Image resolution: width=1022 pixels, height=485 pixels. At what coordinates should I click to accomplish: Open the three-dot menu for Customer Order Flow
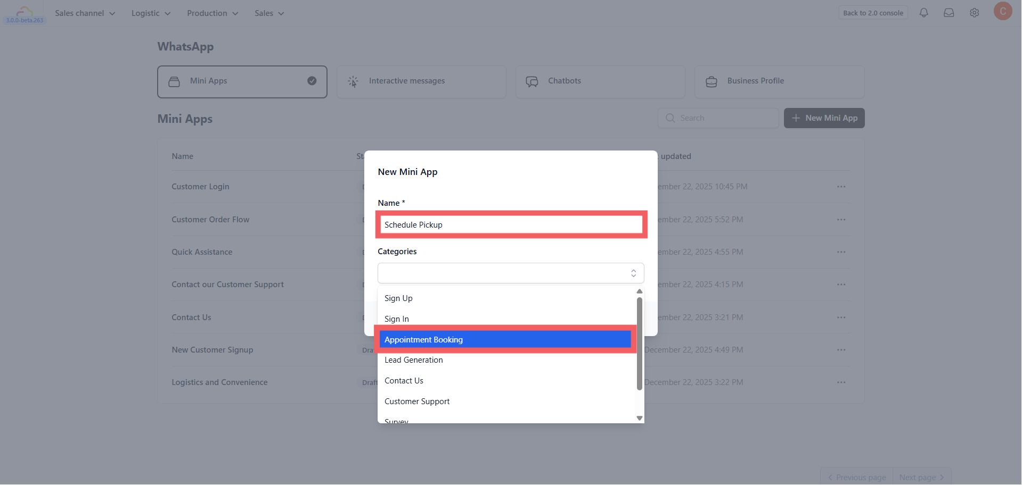pos(841,220)
